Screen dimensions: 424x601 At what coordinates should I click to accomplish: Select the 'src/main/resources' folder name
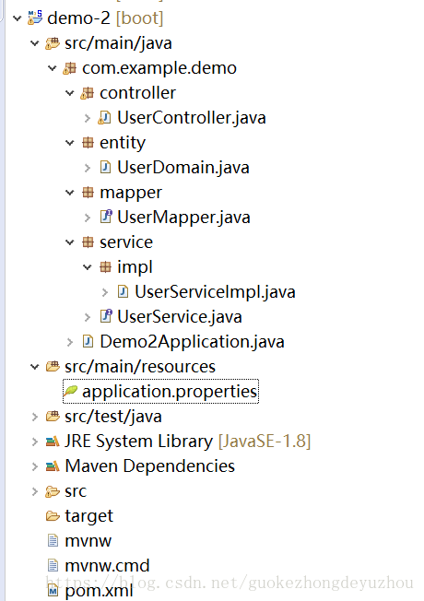140,367
